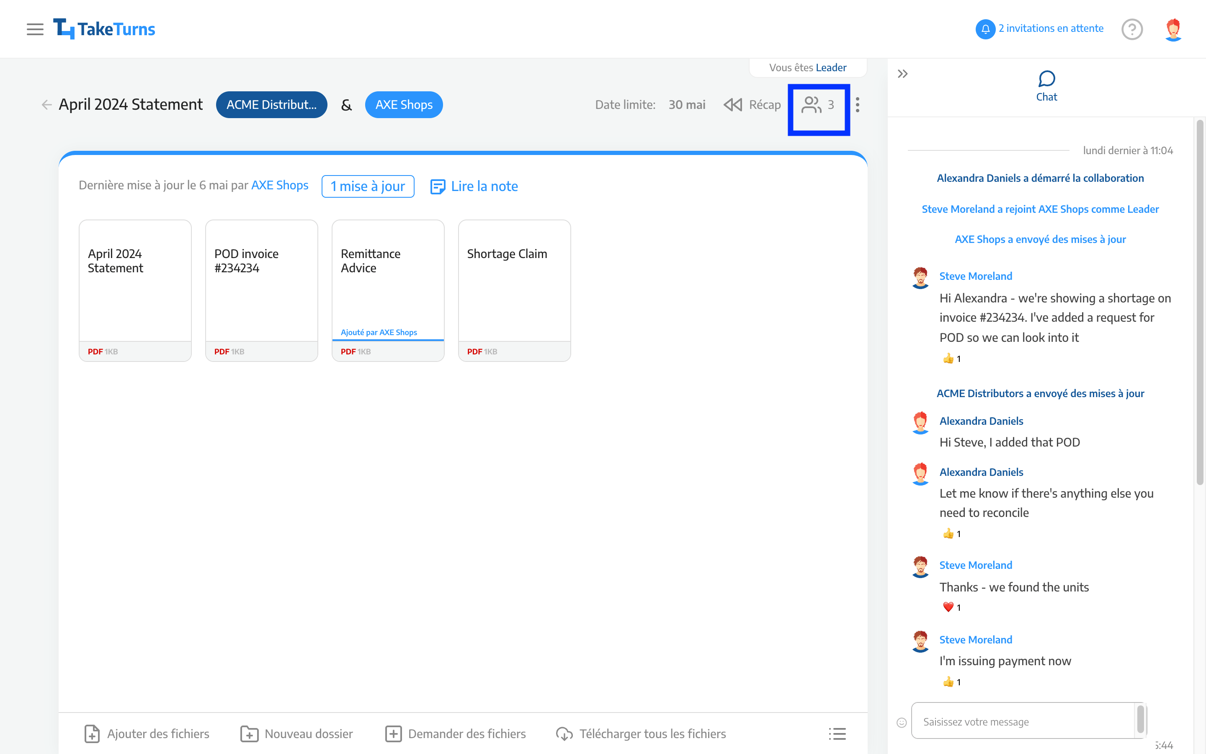Click ACME Distributors a envoyé des mises à jour
Image resolution: width=1206 pixels, height=754 pixels.
pos(1040,393)
